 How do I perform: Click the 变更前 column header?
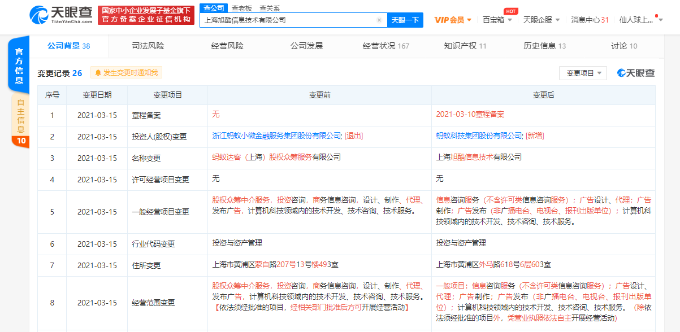click(320, 95)
